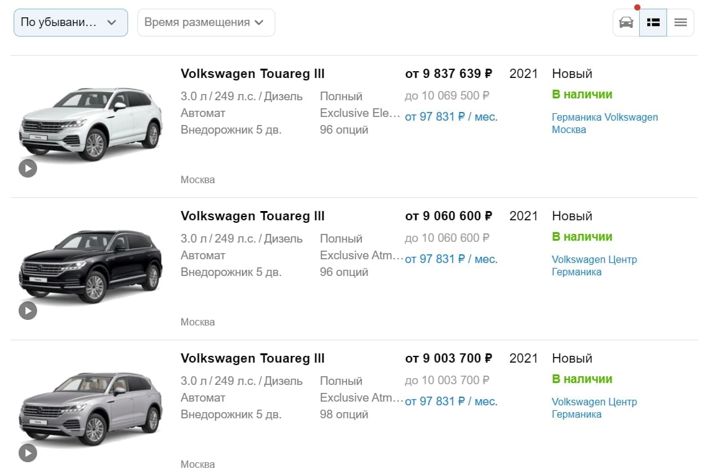Click chevron arrow in sort dropdown
Viewport: 711px width, 474px height.
[x=111, y=22]
